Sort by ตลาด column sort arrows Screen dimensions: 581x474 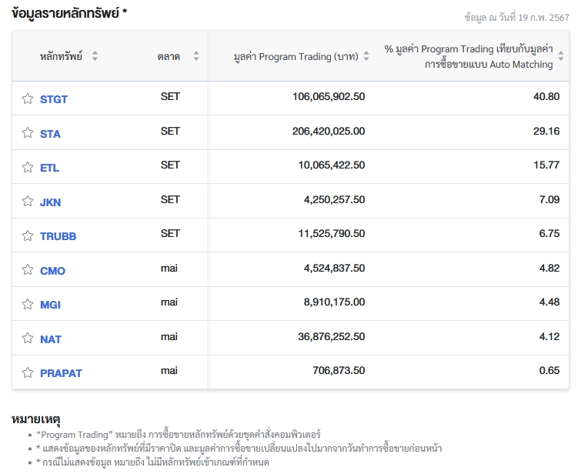coord(195,56)
